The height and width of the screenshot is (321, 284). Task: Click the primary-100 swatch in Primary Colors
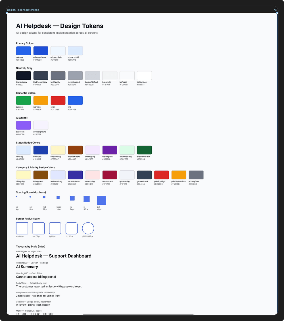click(x=75, y=51)
